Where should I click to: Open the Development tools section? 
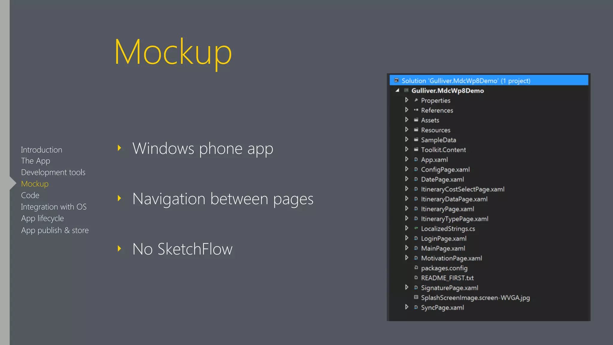tap(53, 173)
